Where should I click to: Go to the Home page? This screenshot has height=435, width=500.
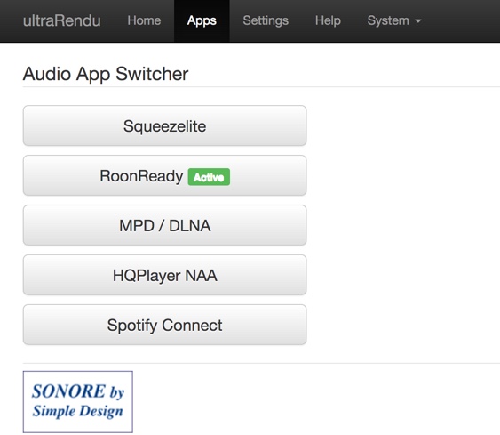point(144,20)
